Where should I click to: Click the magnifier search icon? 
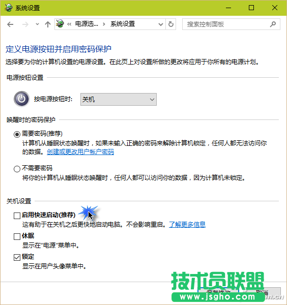pyautogui.click(x=273, y=24)
